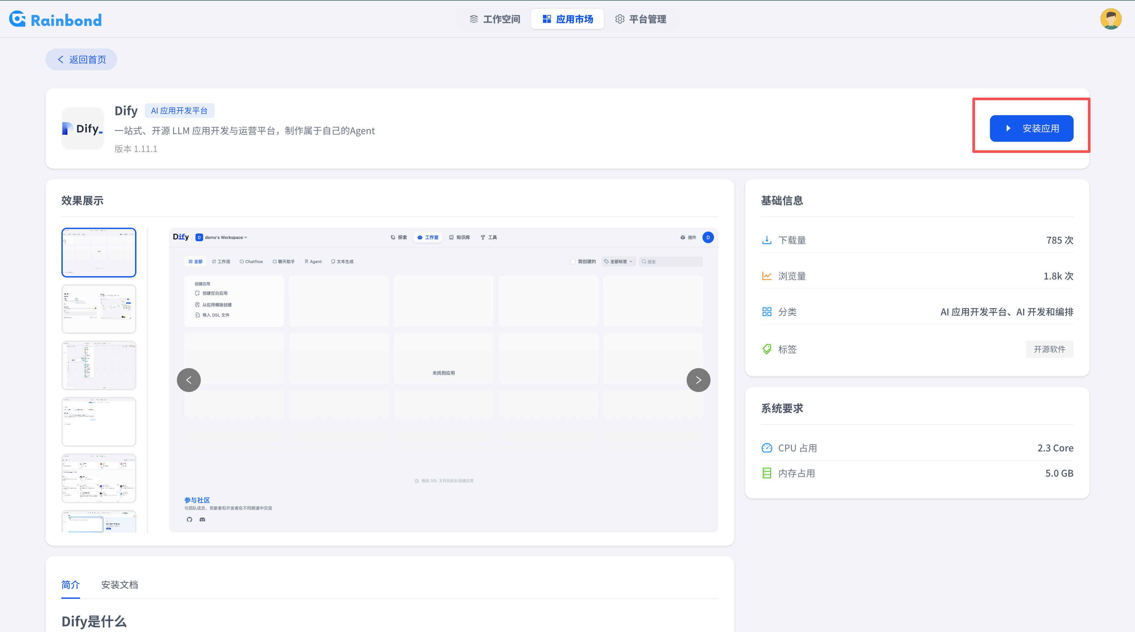Viewport: 1135px width, 632px height.
Task: Click the category text AI 应用开发平台、AI 开发和编排
Action: pyautogui.click(x=1007, y=312)
